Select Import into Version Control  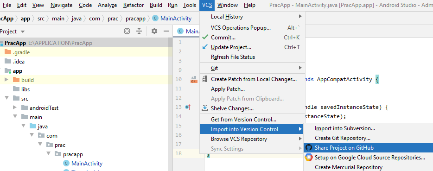click(252, 129)
